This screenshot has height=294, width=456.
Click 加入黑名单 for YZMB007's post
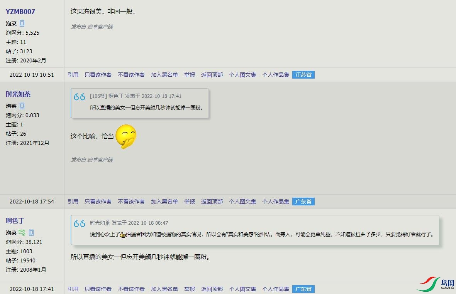click(x=164, y=75)
